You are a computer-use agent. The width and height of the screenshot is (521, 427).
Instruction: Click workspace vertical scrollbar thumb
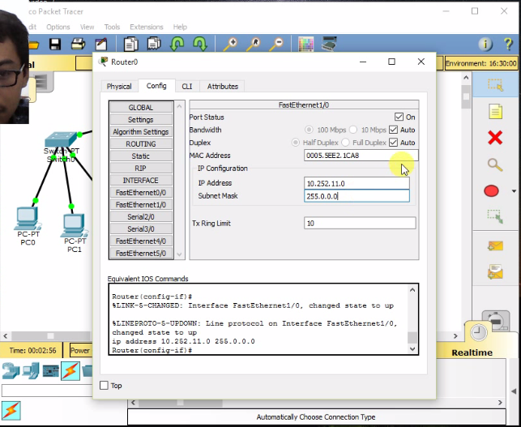(x=466, y=96)
